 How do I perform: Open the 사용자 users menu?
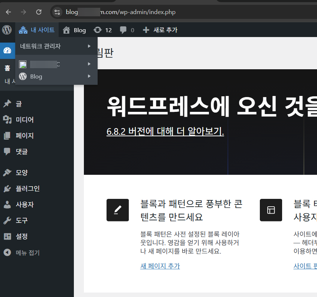pos(24,205)
